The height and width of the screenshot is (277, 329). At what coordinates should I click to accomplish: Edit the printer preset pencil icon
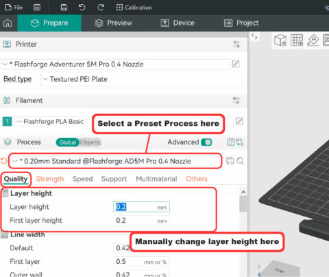(236, 64)
